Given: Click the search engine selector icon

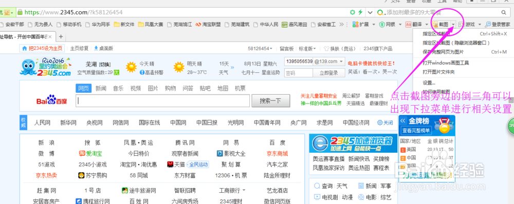Looking at the screenshot, I should [381, 12].
